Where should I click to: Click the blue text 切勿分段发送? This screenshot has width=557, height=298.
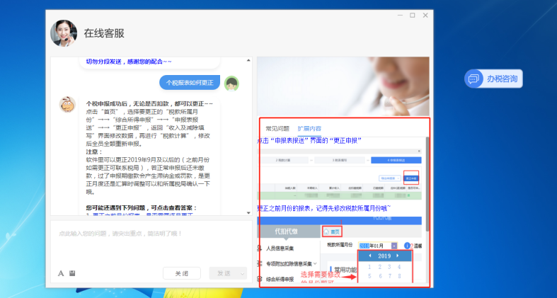[x=104, y=62]
